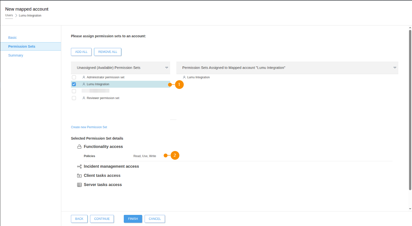Click the vertical scrollbar on the right
The width and height of the screenshot is (412, 226).
click(x=410, y=110)
